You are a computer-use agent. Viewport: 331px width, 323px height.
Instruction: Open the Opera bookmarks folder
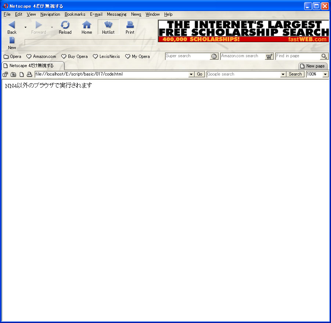click(x=12, y=56)
